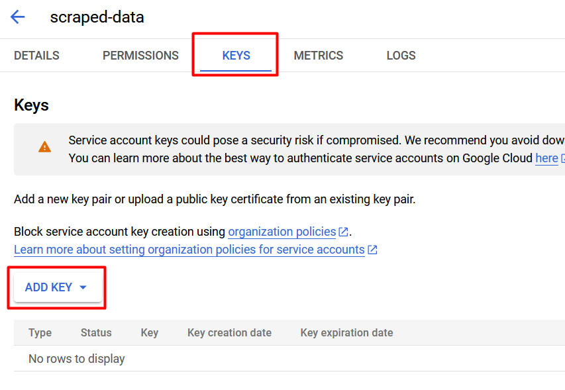565x390 pixels.
Task: Select the KEYS tab
Action: [236, 56]
